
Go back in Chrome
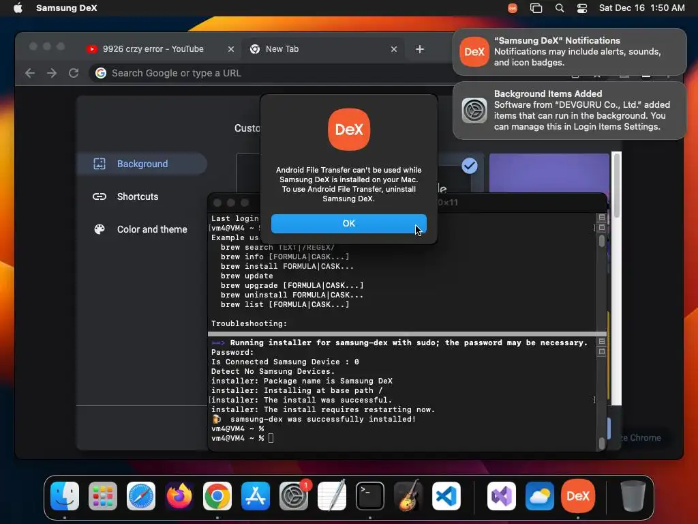tap(30, 73)
